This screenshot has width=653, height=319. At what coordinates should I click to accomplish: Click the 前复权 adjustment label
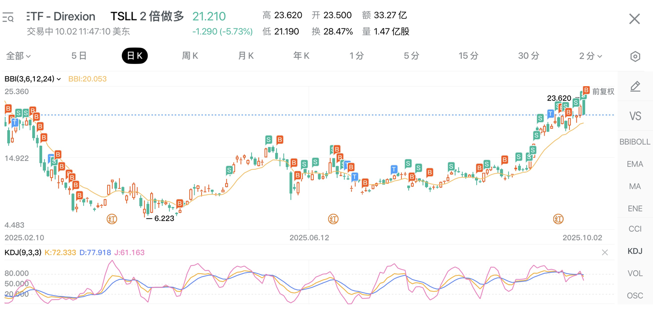coord(603,91)
